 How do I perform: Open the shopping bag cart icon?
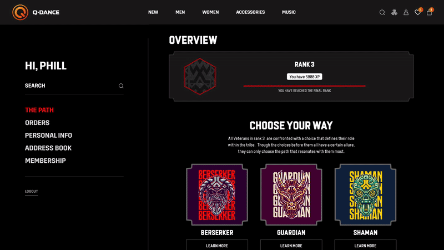tap(429, 12)
